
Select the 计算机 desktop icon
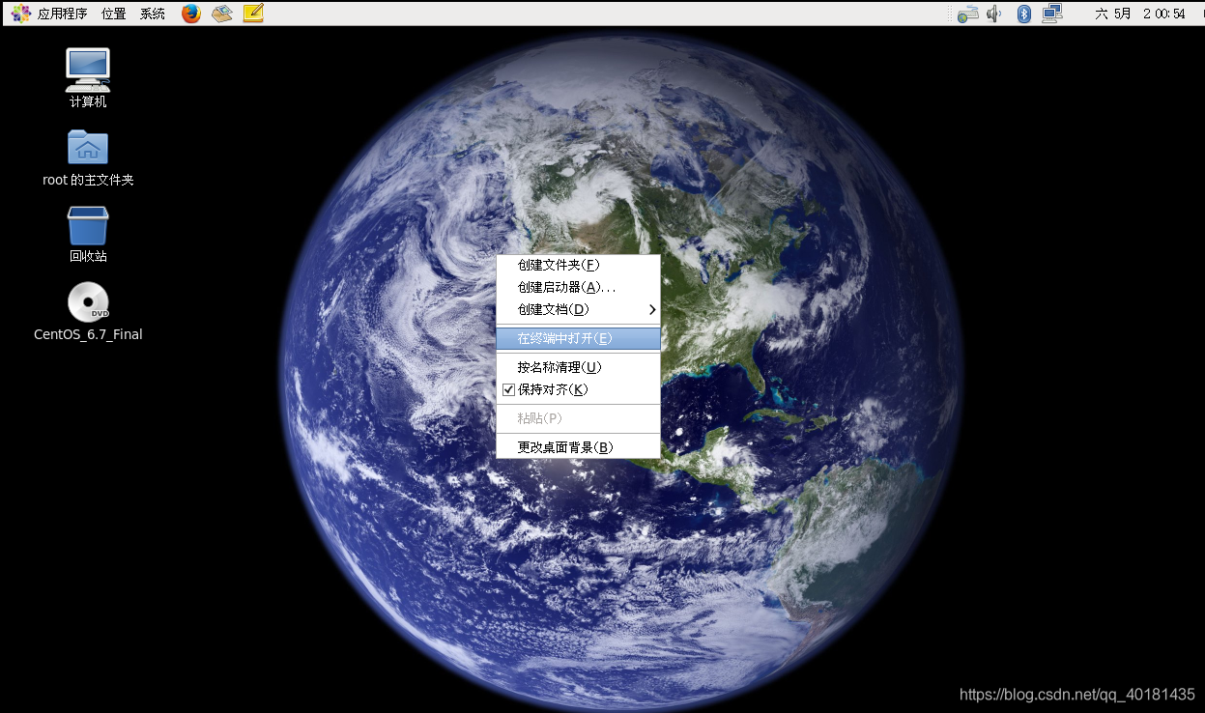pyautogui.click(x=88, y=77)
